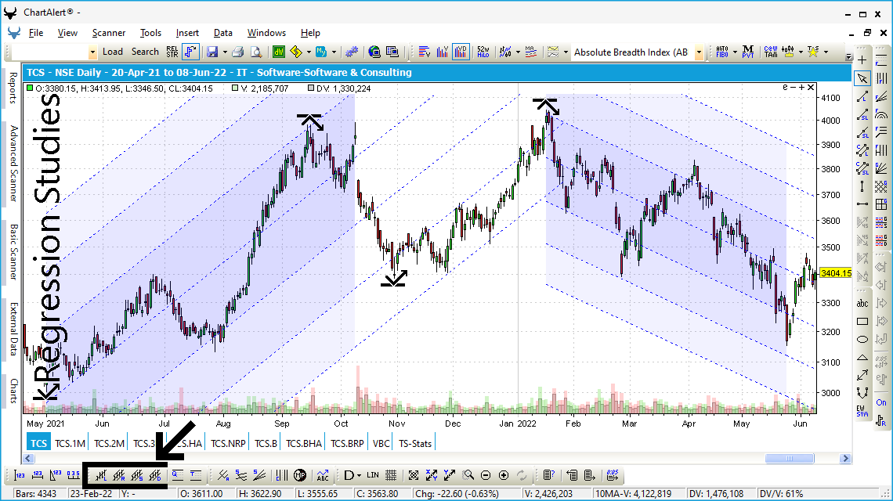This screenshot has width=893, height=501.
Task: Click the globe internet download icon
Action: [x=374, y=52]
